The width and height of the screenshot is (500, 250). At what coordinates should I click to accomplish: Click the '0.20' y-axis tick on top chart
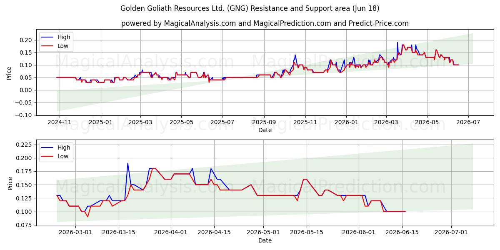[26, 40]
